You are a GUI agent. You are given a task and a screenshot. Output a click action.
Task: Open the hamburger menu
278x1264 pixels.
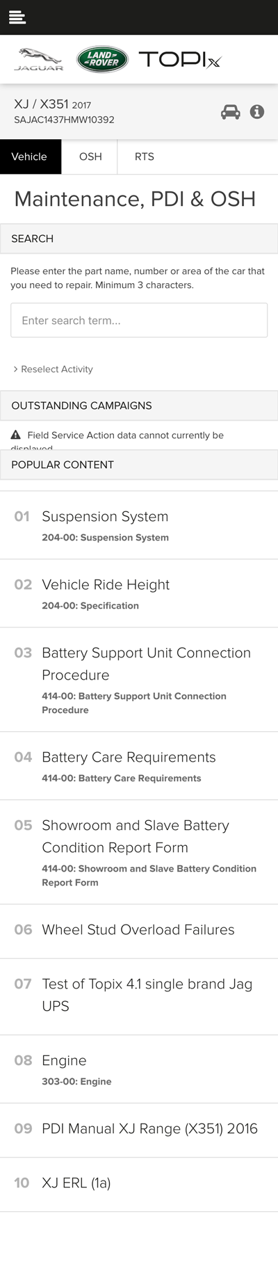click(17, 17)
